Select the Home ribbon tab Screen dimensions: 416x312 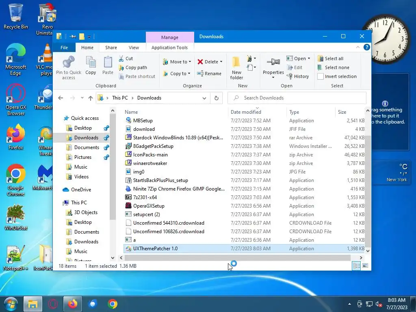click(x=87, y=48)
